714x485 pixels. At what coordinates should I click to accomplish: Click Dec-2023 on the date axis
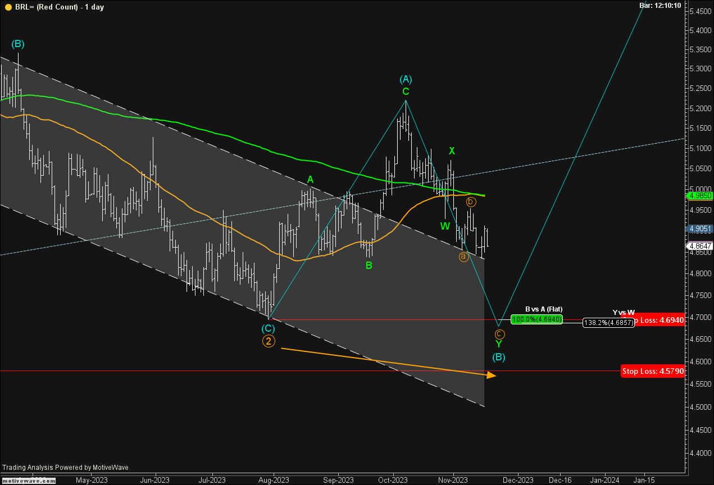point(518,480)
